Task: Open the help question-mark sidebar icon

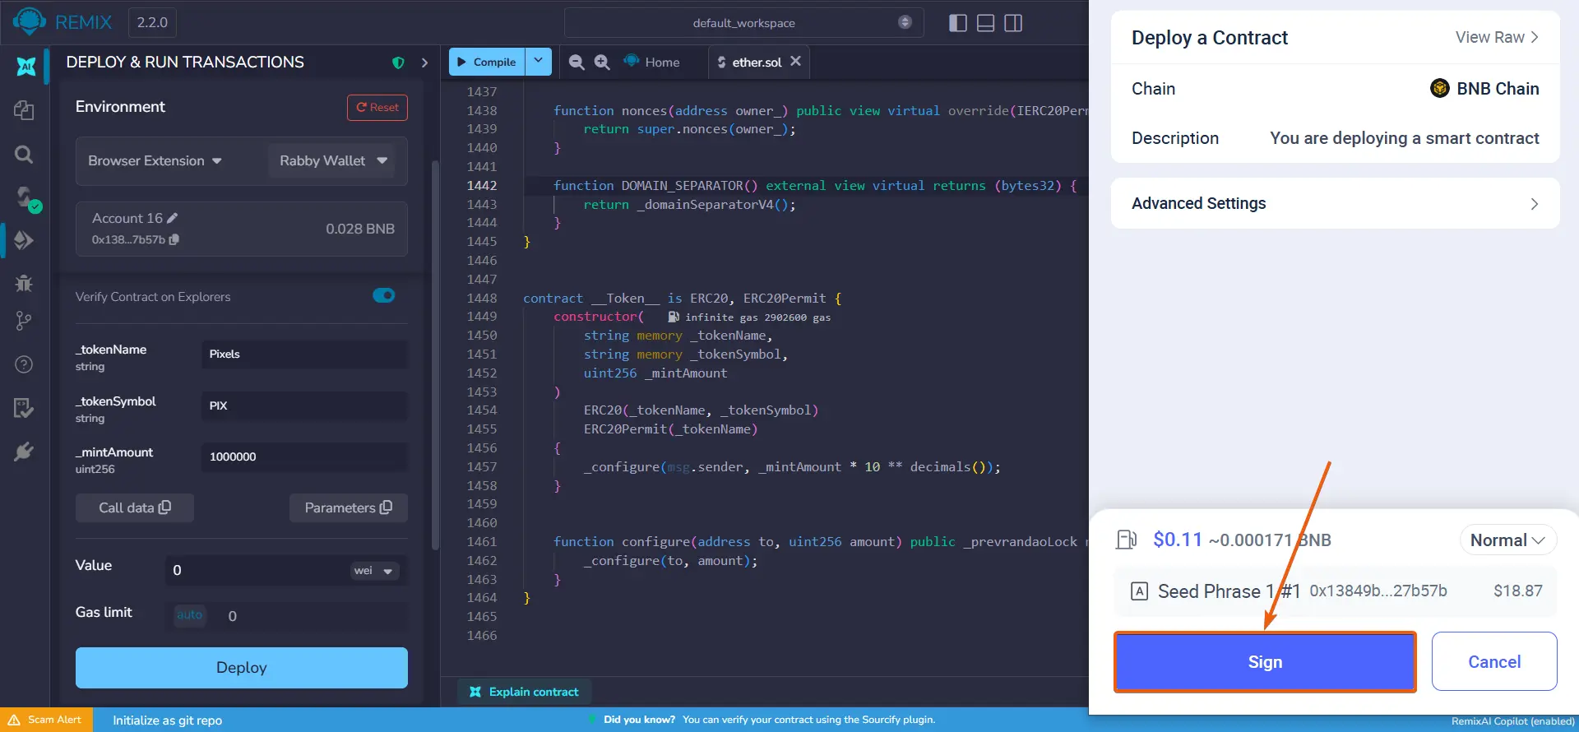Action: click(24, 364)
